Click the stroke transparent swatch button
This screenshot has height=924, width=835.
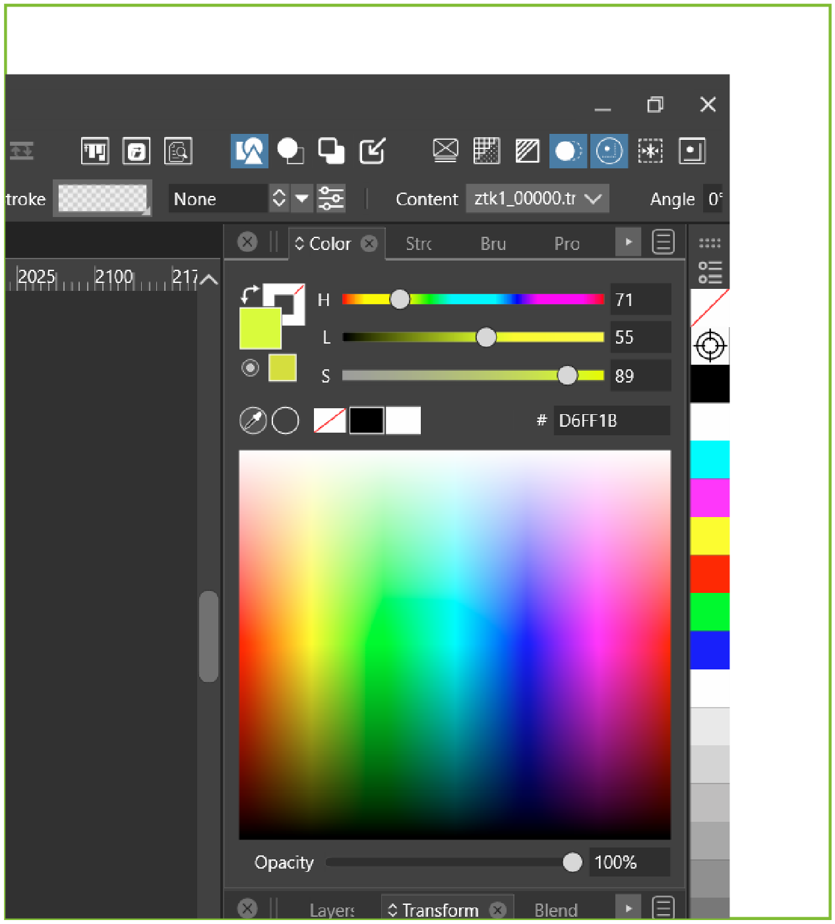(x=102, y=199)
